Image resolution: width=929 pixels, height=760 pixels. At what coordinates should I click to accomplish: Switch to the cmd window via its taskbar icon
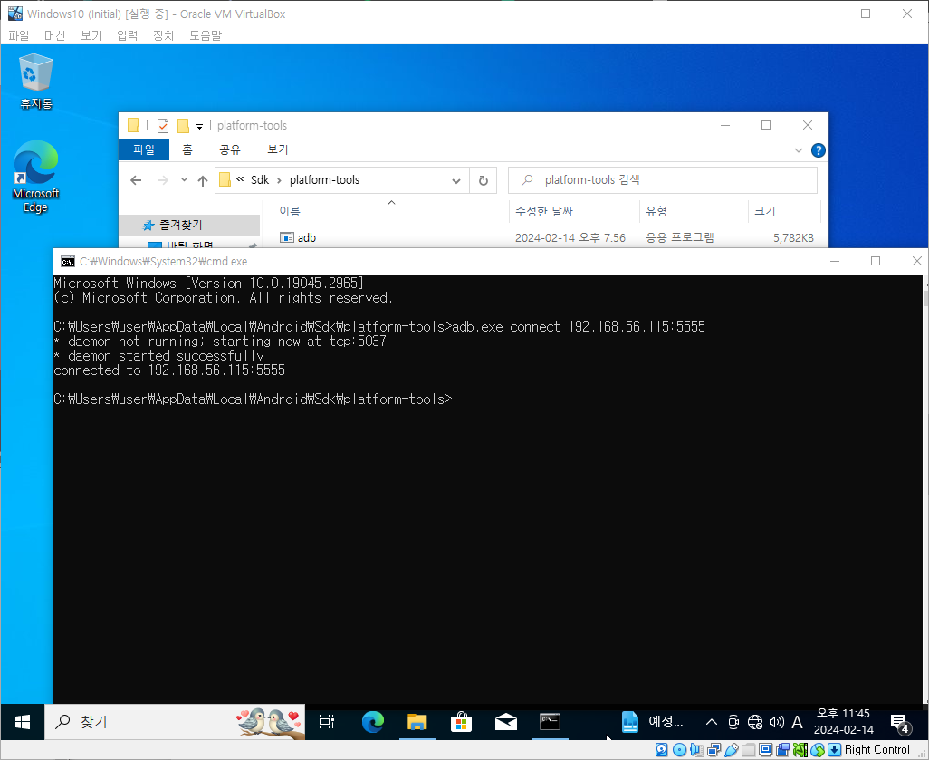[550, 721]
